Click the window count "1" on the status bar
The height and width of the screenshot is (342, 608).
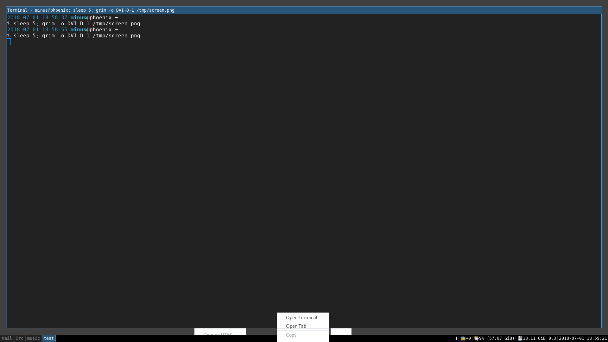[456, 338]
